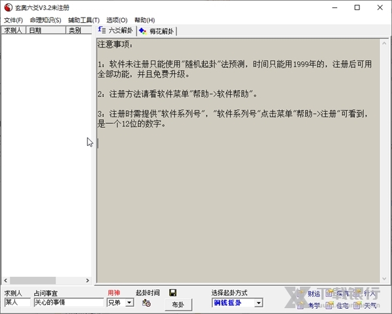Sort list by the 类别 column header
This screenshot has height=314, width=392.
pos(79,30)
